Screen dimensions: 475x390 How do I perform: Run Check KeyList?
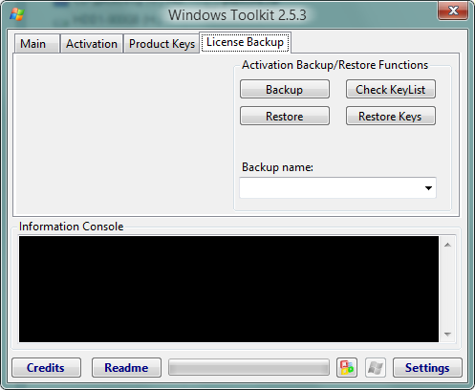[x=391, y=89]
